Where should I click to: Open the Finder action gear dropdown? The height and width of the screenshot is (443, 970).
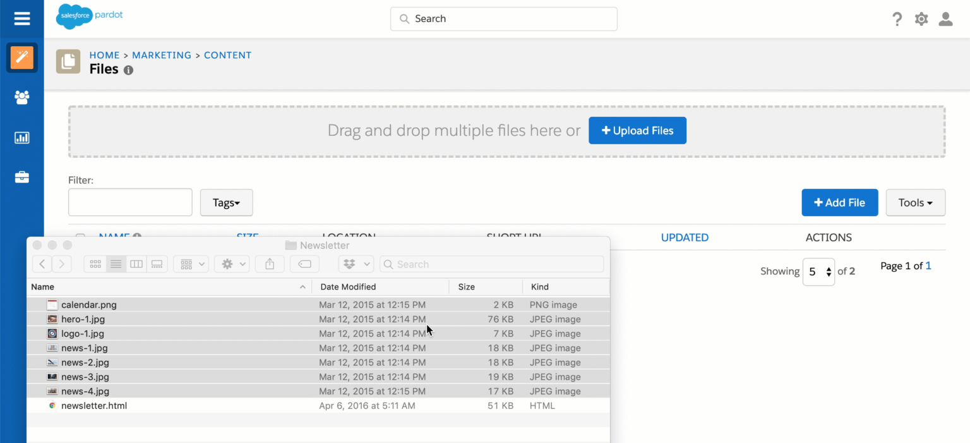pyautogui.click(x=232, y=264)
